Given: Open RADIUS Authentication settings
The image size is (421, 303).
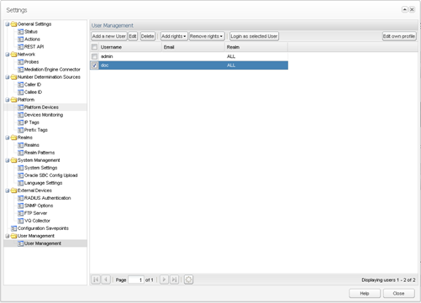Looking at the screenshot, I should click(x=47, y=198).
